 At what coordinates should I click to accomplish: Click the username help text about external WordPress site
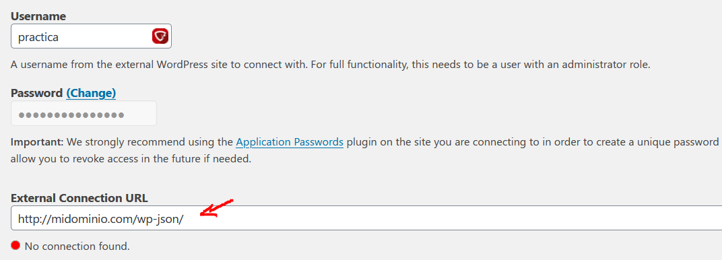click(330, 65)
